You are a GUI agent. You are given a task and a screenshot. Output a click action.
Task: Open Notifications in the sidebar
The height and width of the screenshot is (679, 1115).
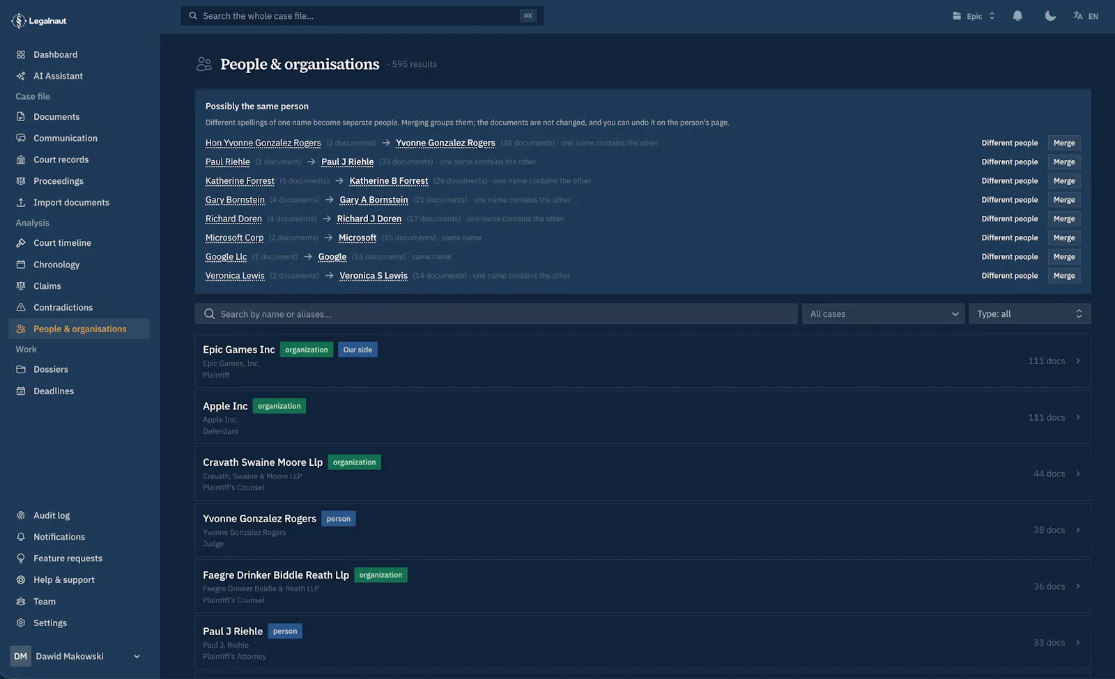79,537
